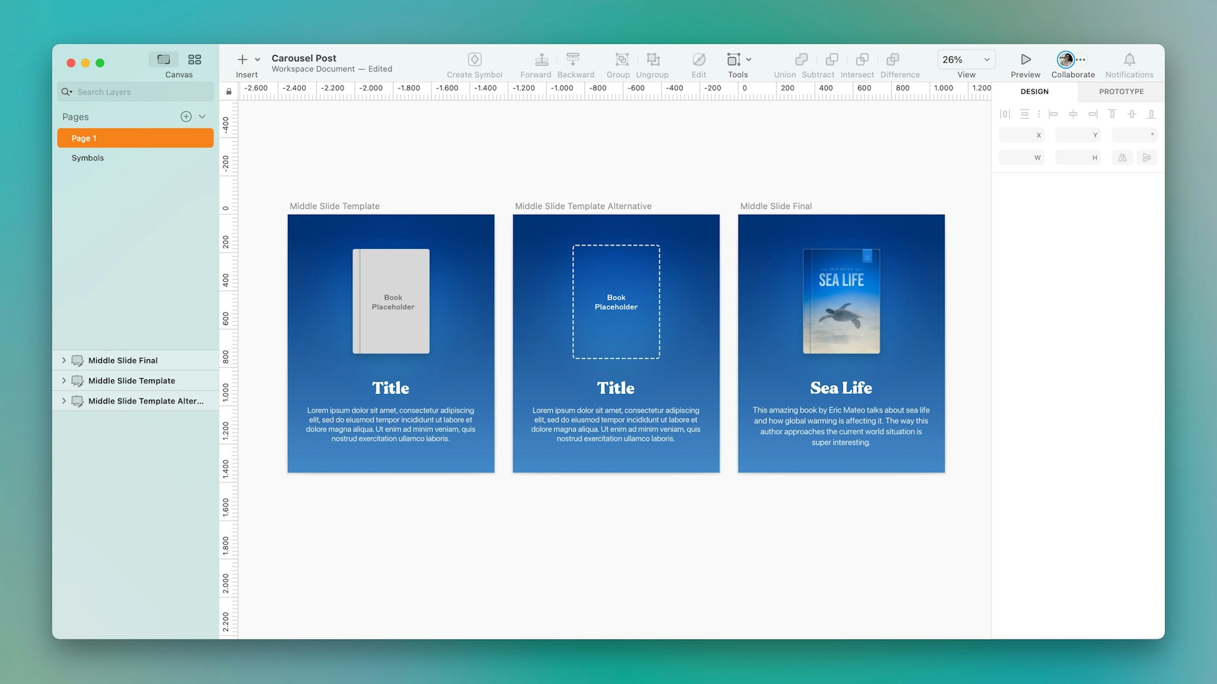The image size is (1217, 684).
Task: Open the Insert dropdown chevron
Action: point(257,59)
